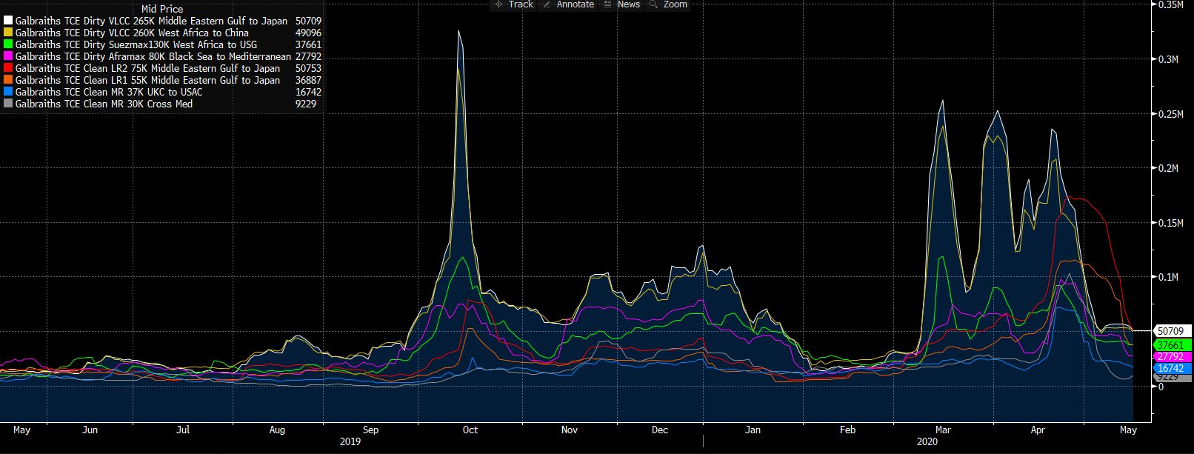Click the red LR2 75K legend swatch
The height and width of the screenshot is (454, 1194).
click(x=8, y=68)
